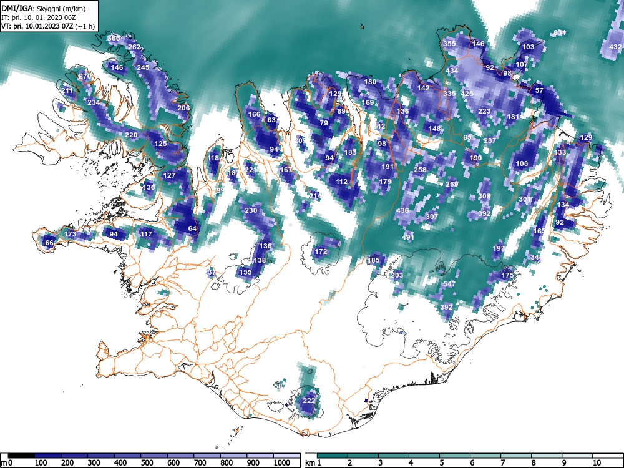Click the visibility value '366' on the map
The image size is (624, 468).
click(114, 38)
